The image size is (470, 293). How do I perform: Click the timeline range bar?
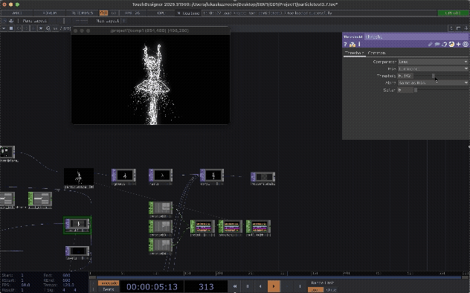pos(279,278)
